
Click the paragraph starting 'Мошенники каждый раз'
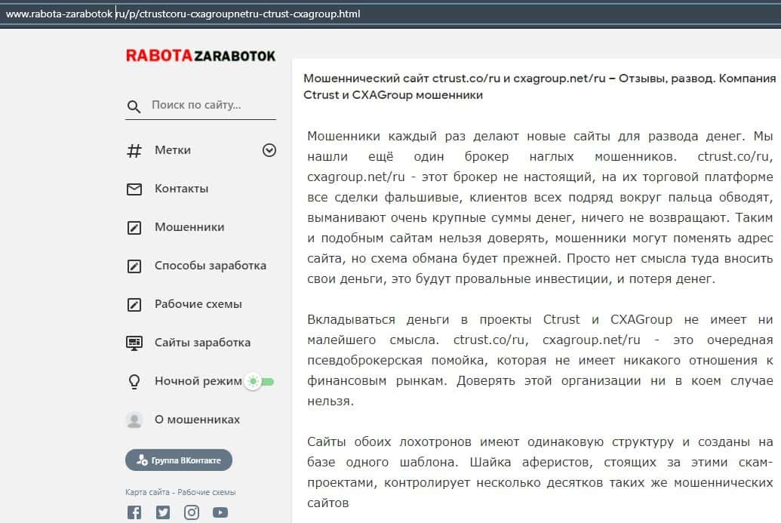(x=540, y=208)
